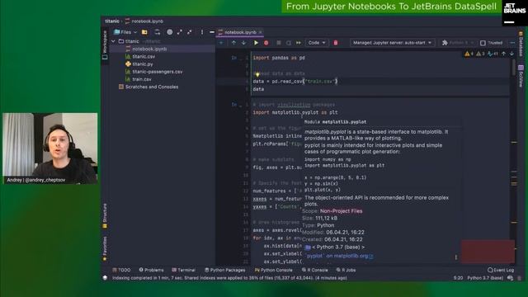Follow the pyplot on matplotlib.org link

pos(339,256)
